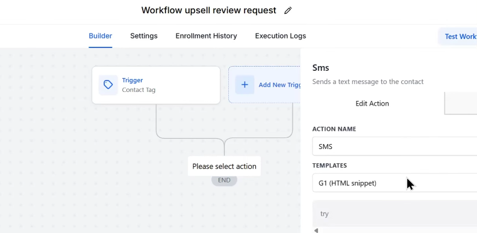Open the Enrollment History tab
The image size is (477, 233).
pos(206,36)
